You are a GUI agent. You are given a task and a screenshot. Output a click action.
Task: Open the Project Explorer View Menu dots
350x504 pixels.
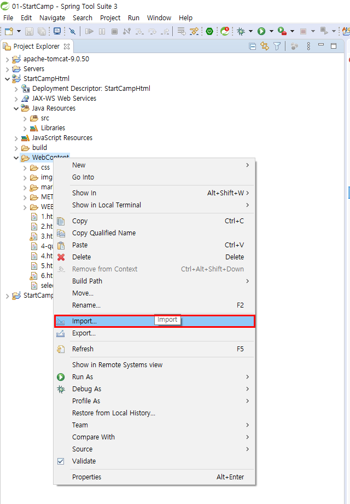pos(308,47)
